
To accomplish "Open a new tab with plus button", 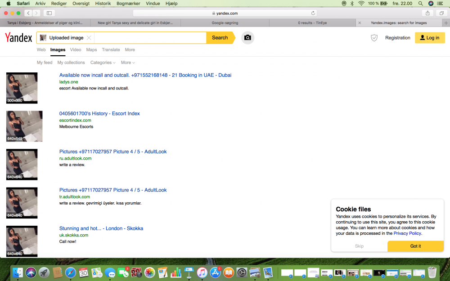I will 446,22.
